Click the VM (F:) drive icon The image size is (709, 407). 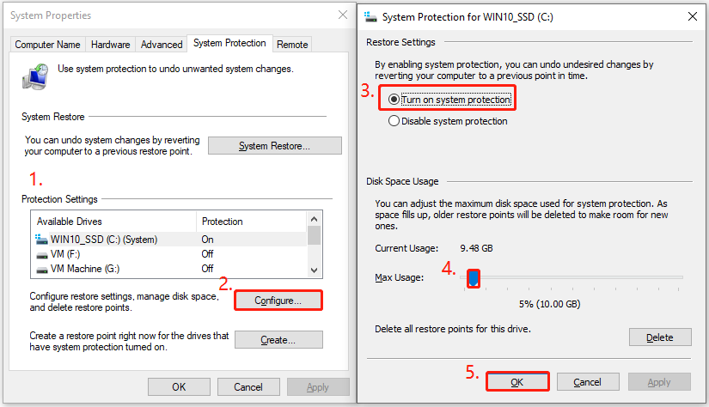pos(42,254)
